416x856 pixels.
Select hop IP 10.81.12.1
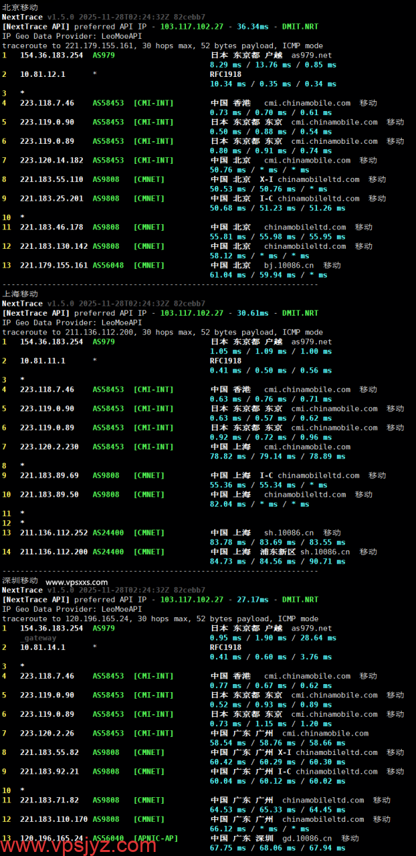coord(43,74)
